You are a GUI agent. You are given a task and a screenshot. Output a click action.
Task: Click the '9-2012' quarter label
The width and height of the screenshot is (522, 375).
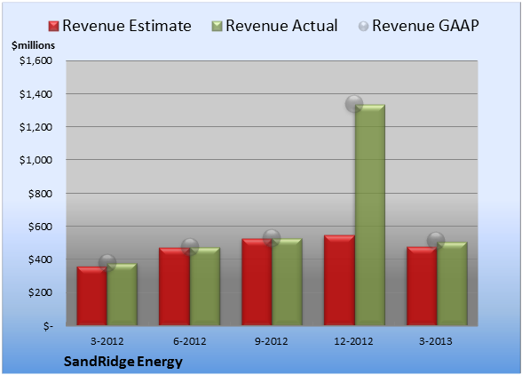click(272, 341)
